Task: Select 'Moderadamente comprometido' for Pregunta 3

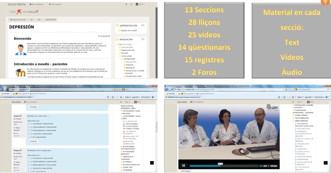Action: point(29,165)
